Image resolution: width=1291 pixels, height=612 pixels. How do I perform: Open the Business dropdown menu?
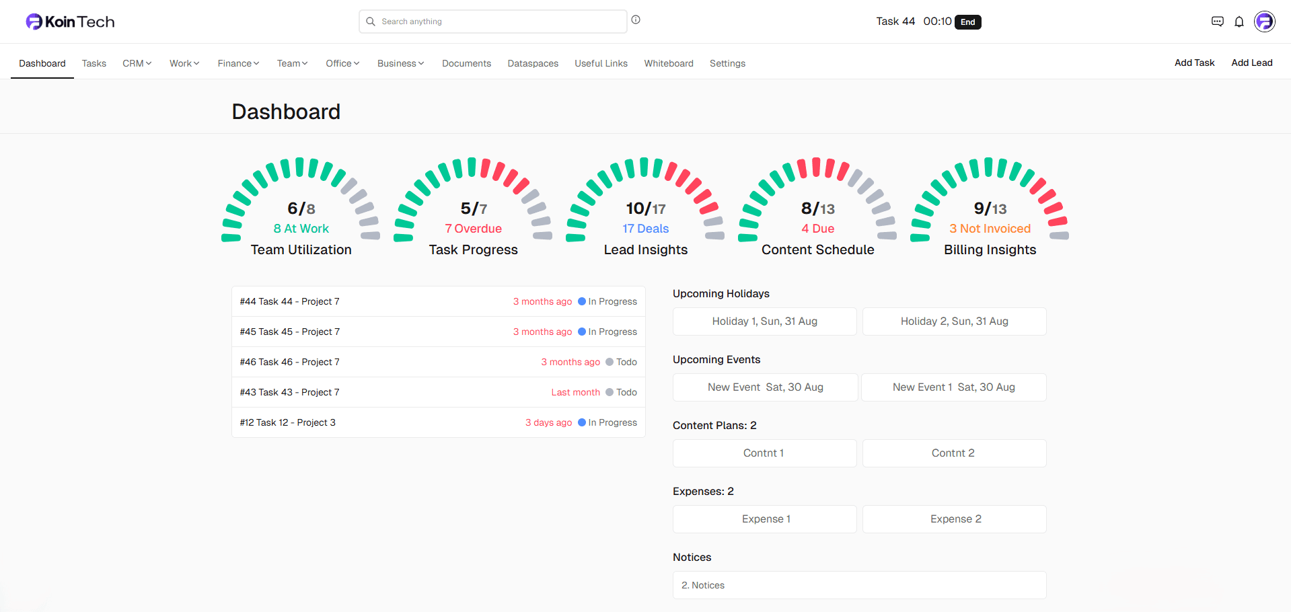click(x=400, y=63)
